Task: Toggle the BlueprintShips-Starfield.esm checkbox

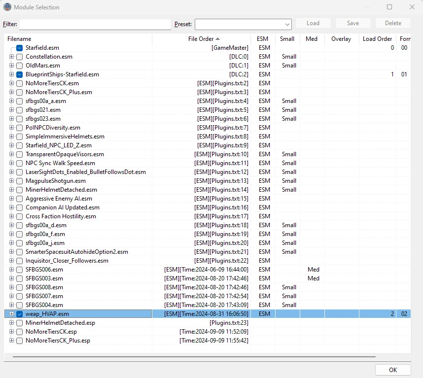Action: 19,74
